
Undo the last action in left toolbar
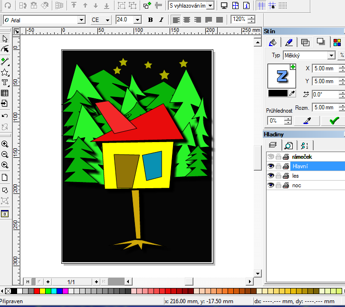pyautogui.click(x=5, y=115)
